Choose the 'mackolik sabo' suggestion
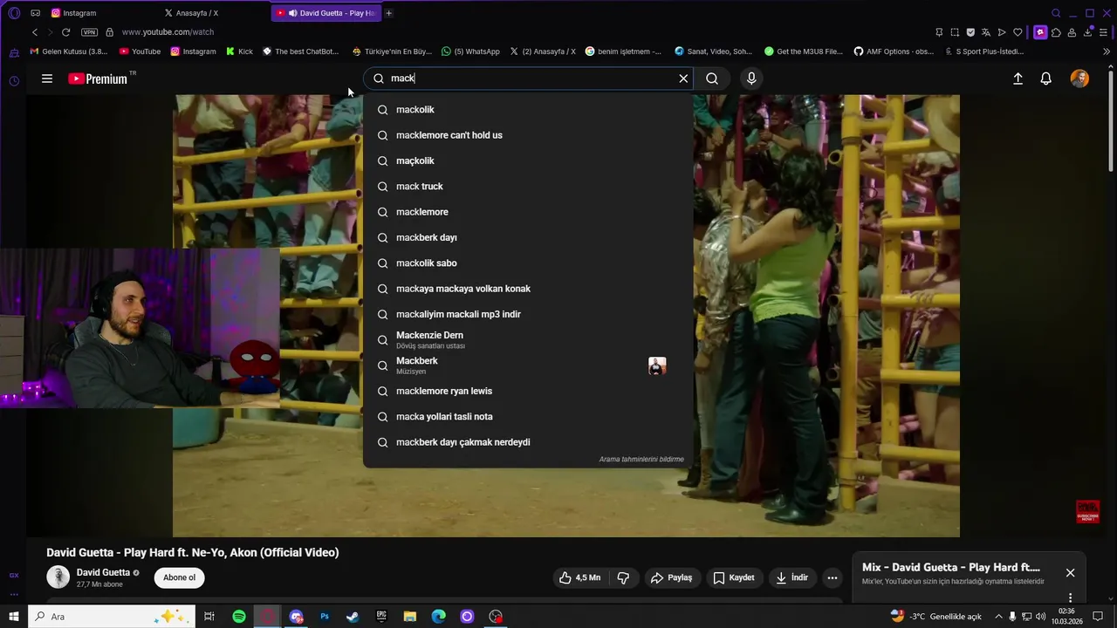The image size is (1117, 628). click(x=528, y=263)
